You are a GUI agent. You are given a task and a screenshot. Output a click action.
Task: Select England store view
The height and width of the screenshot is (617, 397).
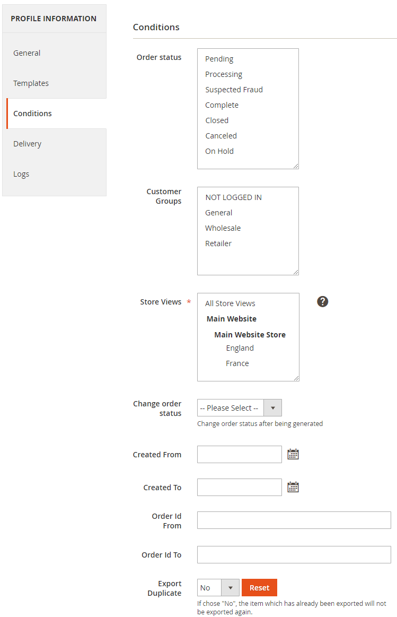pos(240,348)
